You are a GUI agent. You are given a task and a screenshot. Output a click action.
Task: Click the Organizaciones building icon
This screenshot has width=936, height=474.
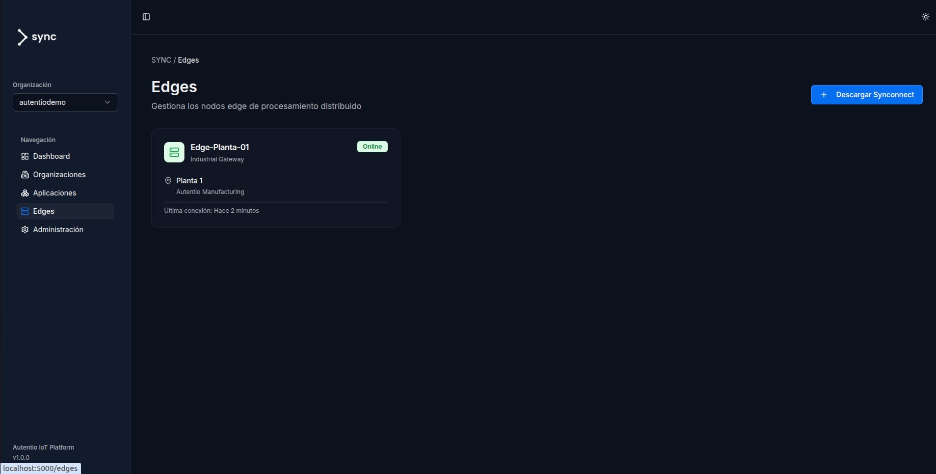[x=25, y=175]
